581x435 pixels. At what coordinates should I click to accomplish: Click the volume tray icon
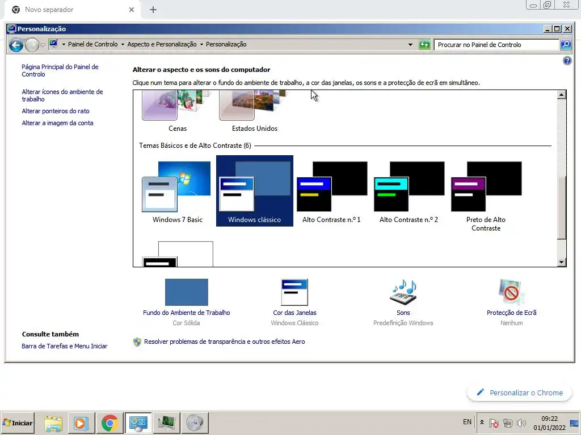pos(521,423)
